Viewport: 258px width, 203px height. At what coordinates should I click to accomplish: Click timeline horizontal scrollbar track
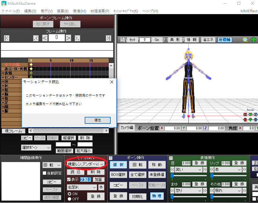(68, 131)
